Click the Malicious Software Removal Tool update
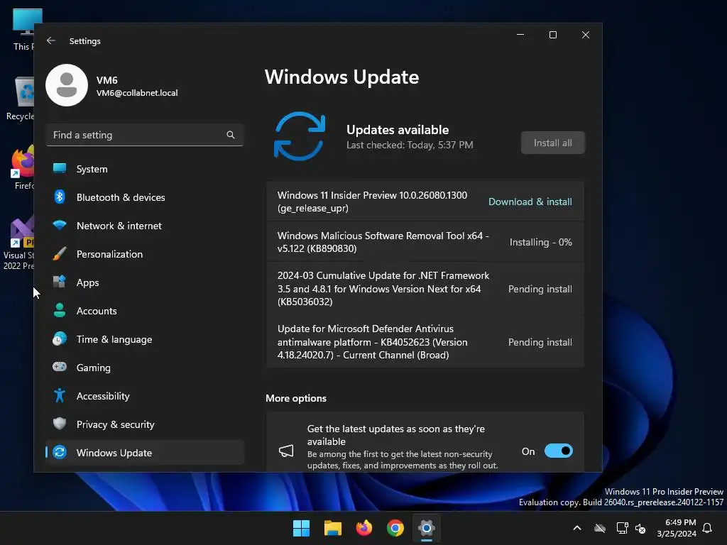The width and height of the screenshot is (727, 545). click(425, 242)
